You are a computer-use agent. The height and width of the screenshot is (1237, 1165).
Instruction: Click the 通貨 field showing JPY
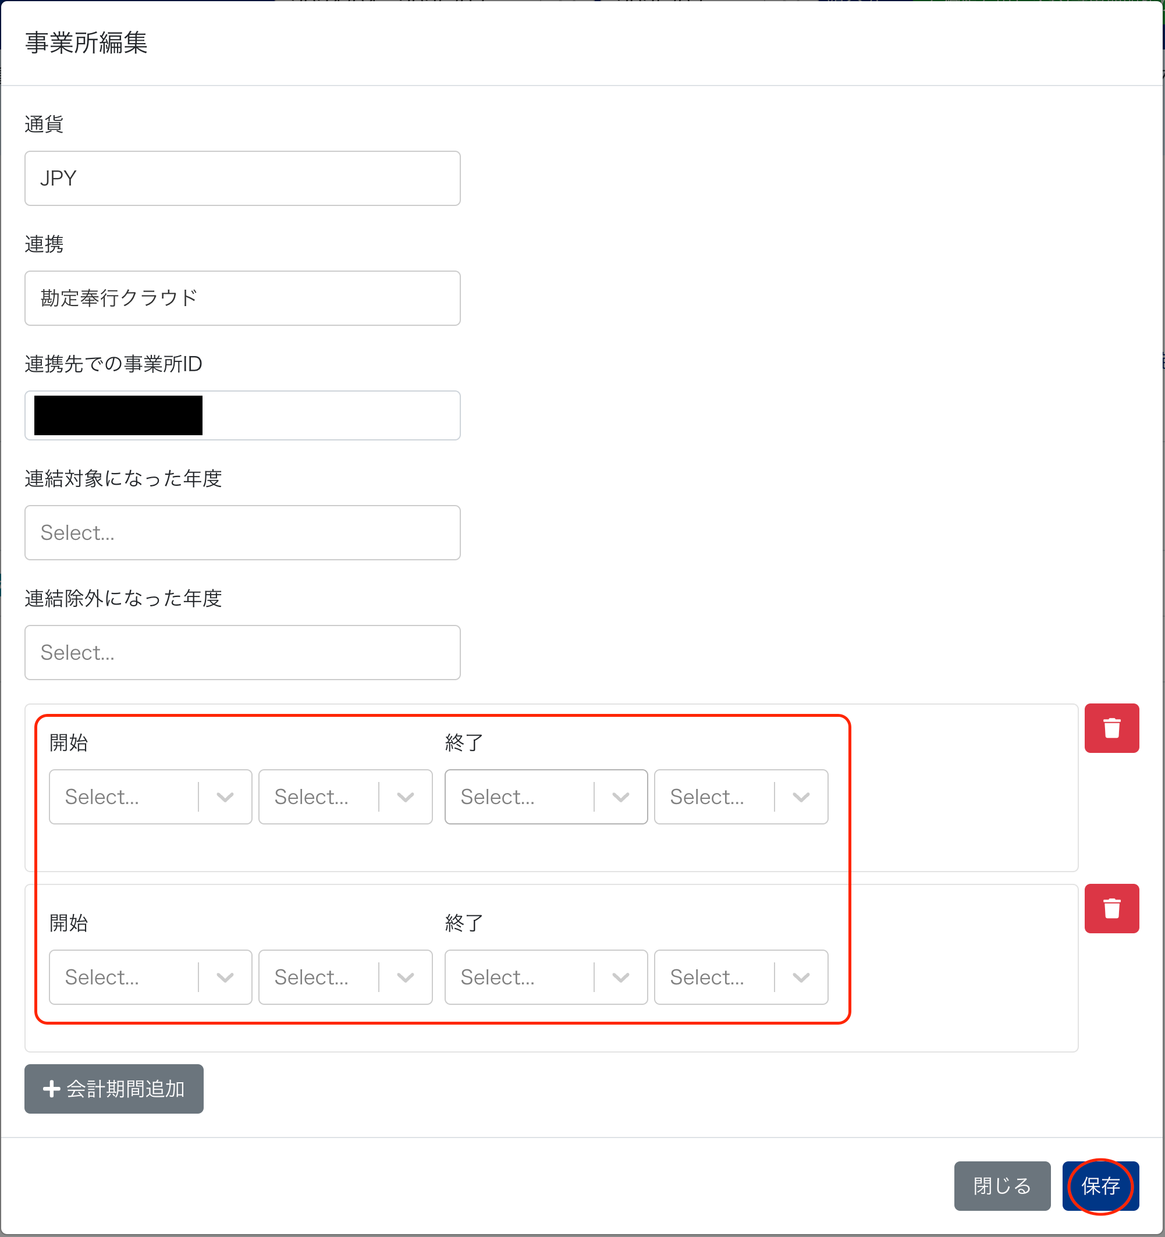coord(242,179)
